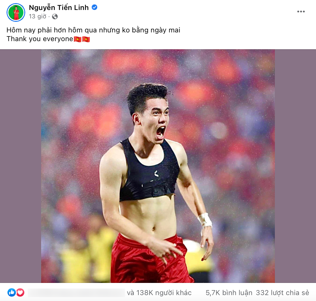Screen dimensions: 316x301
Task: Click Nguyễn Tiến Linh's profile avatar
Action: [16, 12]
